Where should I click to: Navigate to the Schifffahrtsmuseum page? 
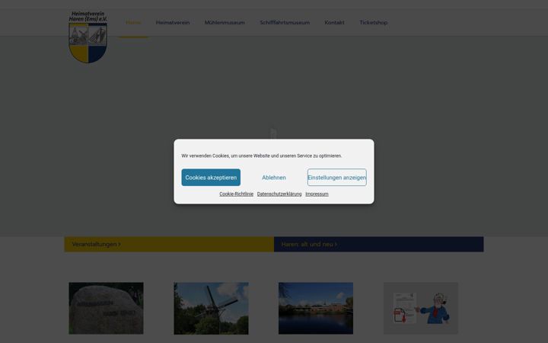[x=285, y=22]
